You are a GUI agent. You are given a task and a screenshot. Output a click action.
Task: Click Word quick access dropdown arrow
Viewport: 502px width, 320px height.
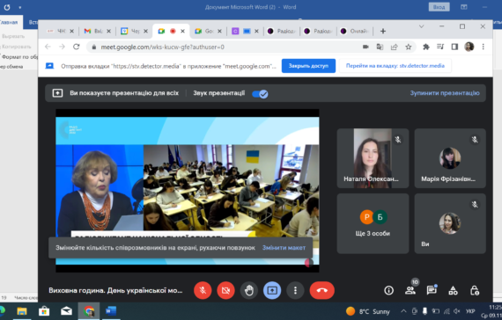[x=20, y=7]
